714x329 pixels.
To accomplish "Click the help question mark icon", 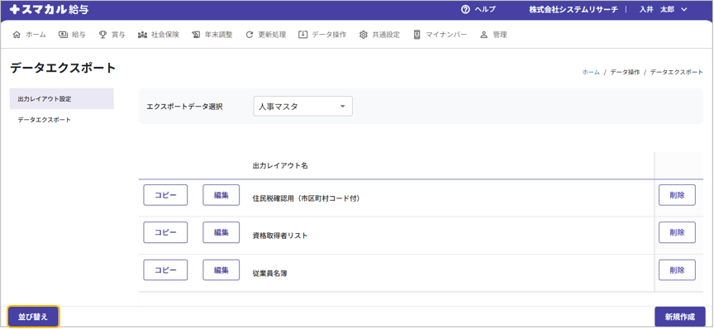I will 465,9.
